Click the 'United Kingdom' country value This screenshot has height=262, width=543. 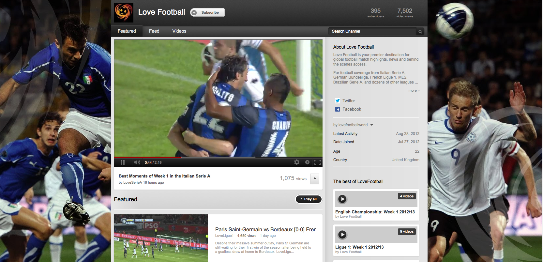pyautogui.click(x=405, y=160)
